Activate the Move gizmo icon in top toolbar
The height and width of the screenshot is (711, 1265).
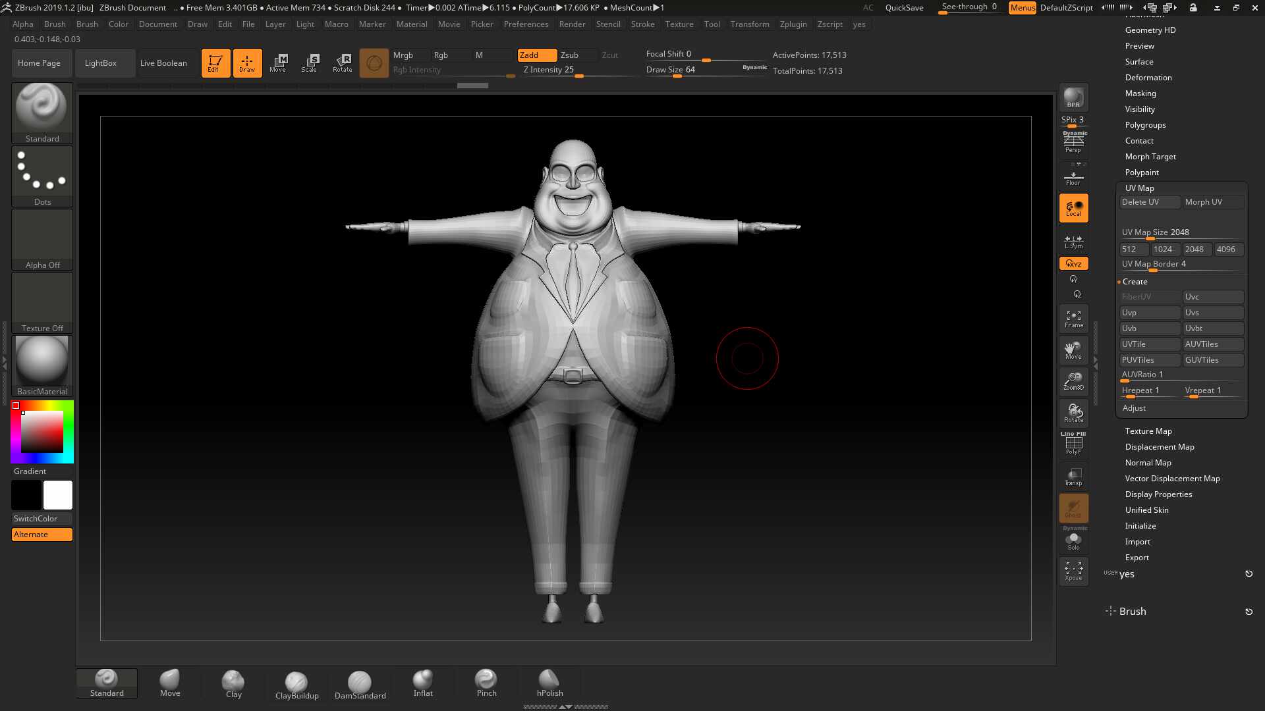click(x=278, y=63)
